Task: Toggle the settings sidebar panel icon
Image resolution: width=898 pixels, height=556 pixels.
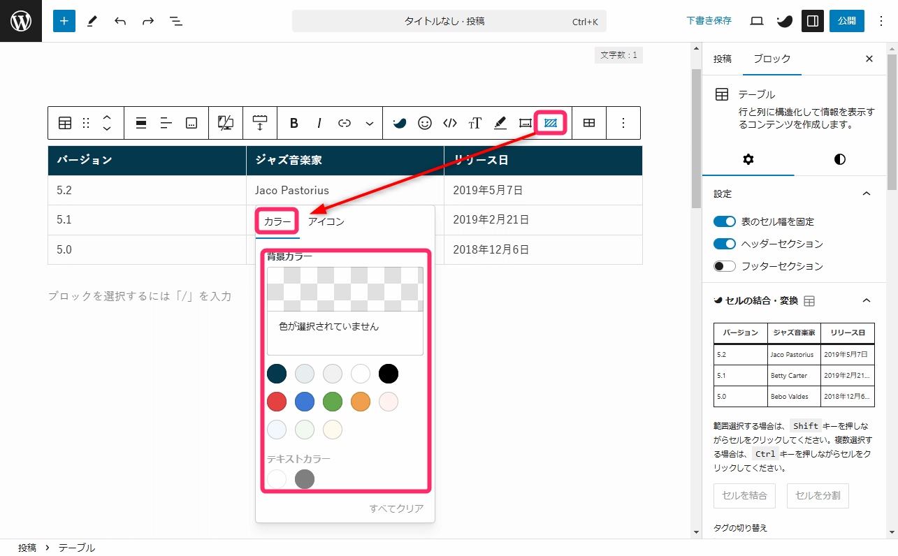Action: [813, 21]
